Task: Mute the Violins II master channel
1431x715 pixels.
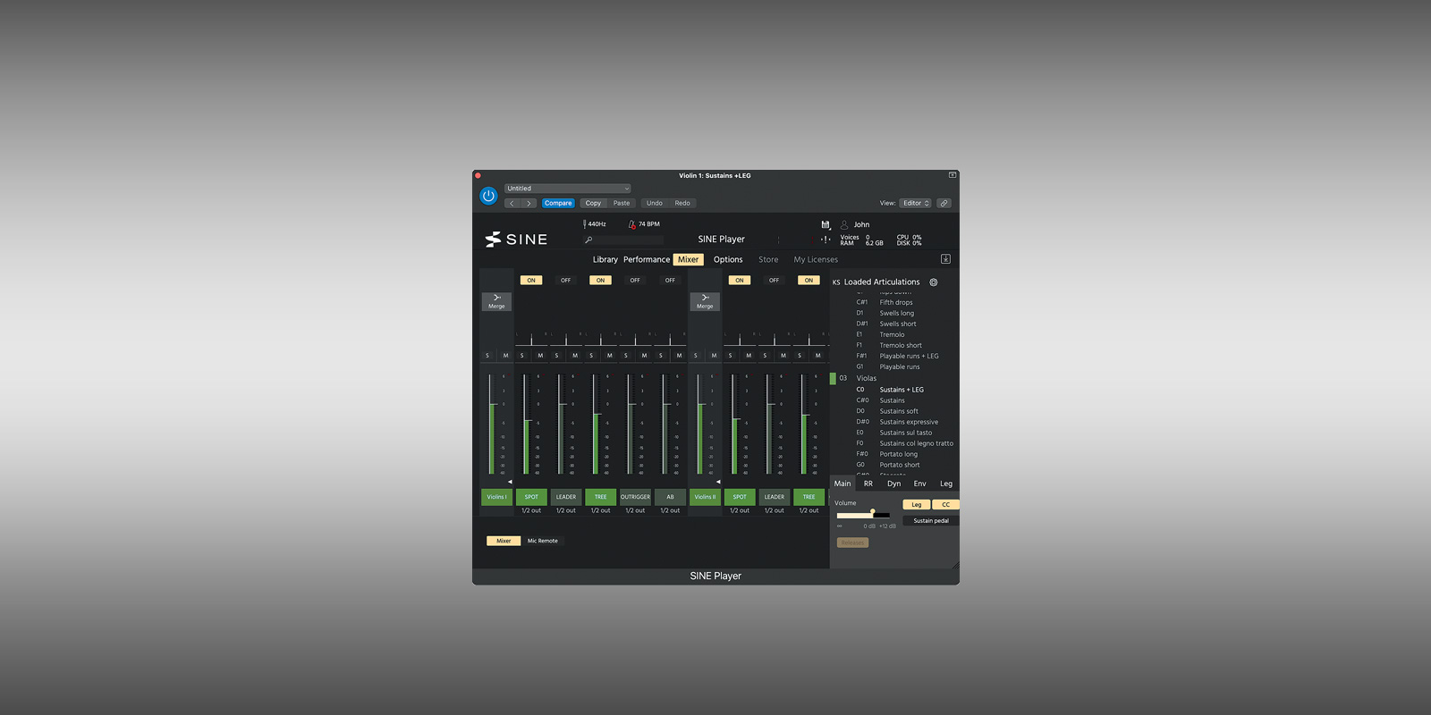Action: click(x=714, y=356)
